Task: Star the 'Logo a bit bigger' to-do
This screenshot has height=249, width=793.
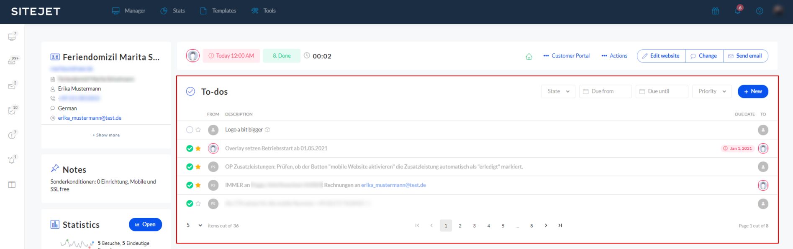Action: [x=198, y=130]
